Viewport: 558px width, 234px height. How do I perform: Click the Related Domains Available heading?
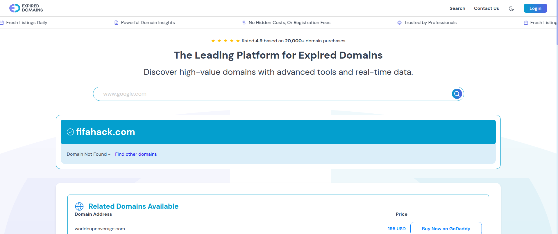click(x=133, y=206)
